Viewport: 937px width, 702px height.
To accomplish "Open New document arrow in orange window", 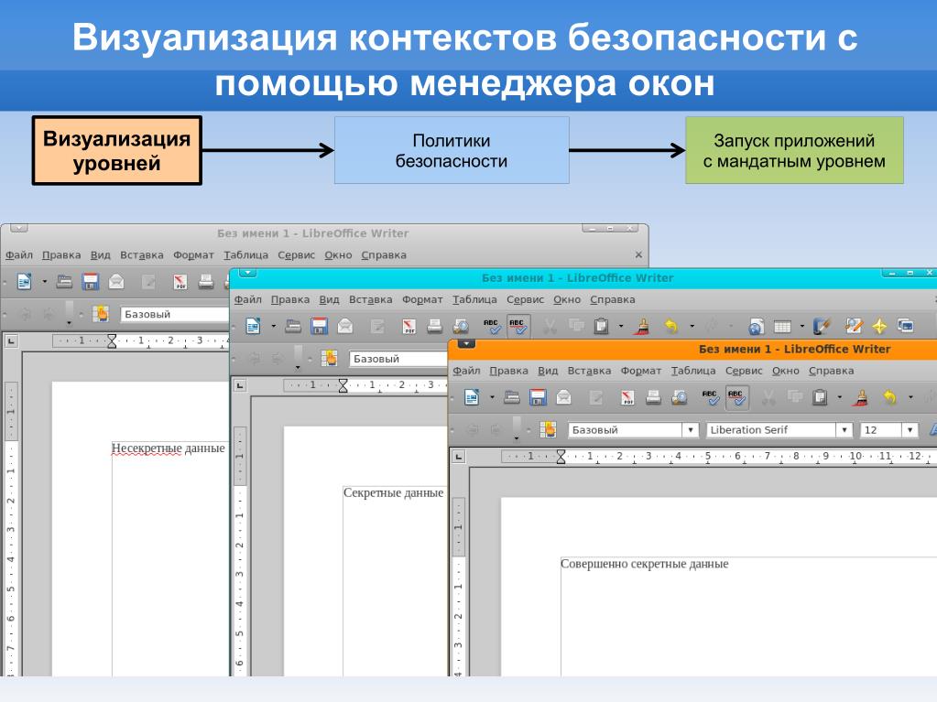I will click(493, 397).
